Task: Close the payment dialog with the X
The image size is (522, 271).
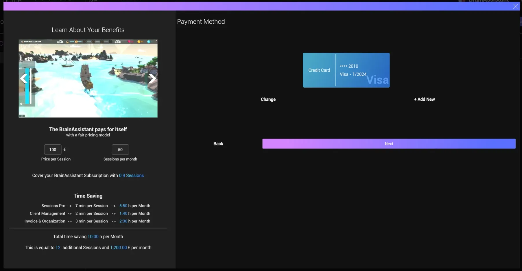Action: point(515,6)
